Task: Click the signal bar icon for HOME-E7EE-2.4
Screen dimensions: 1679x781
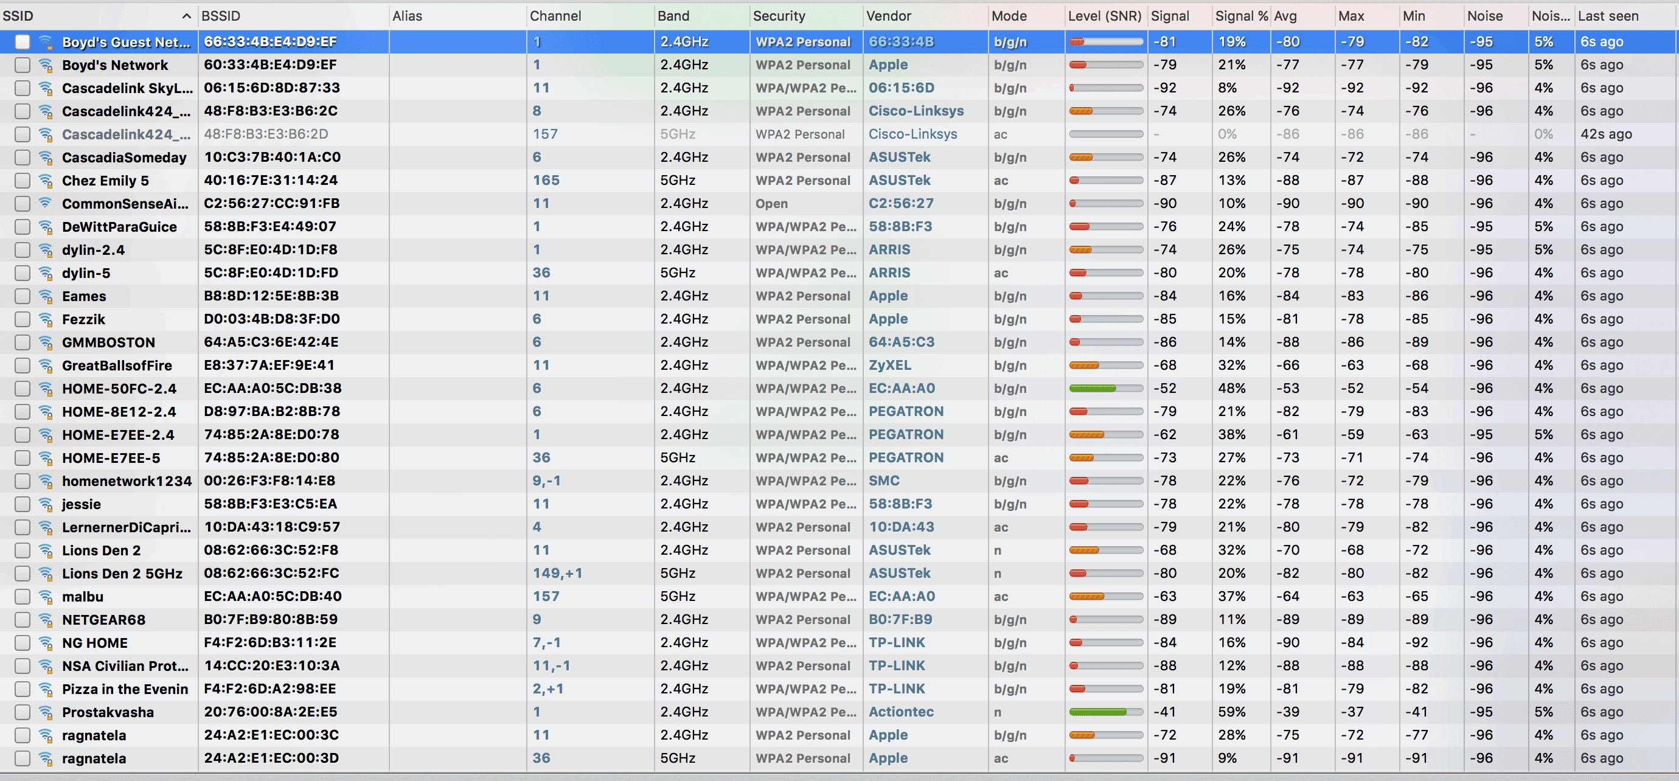Action: tap(1104, 434)
